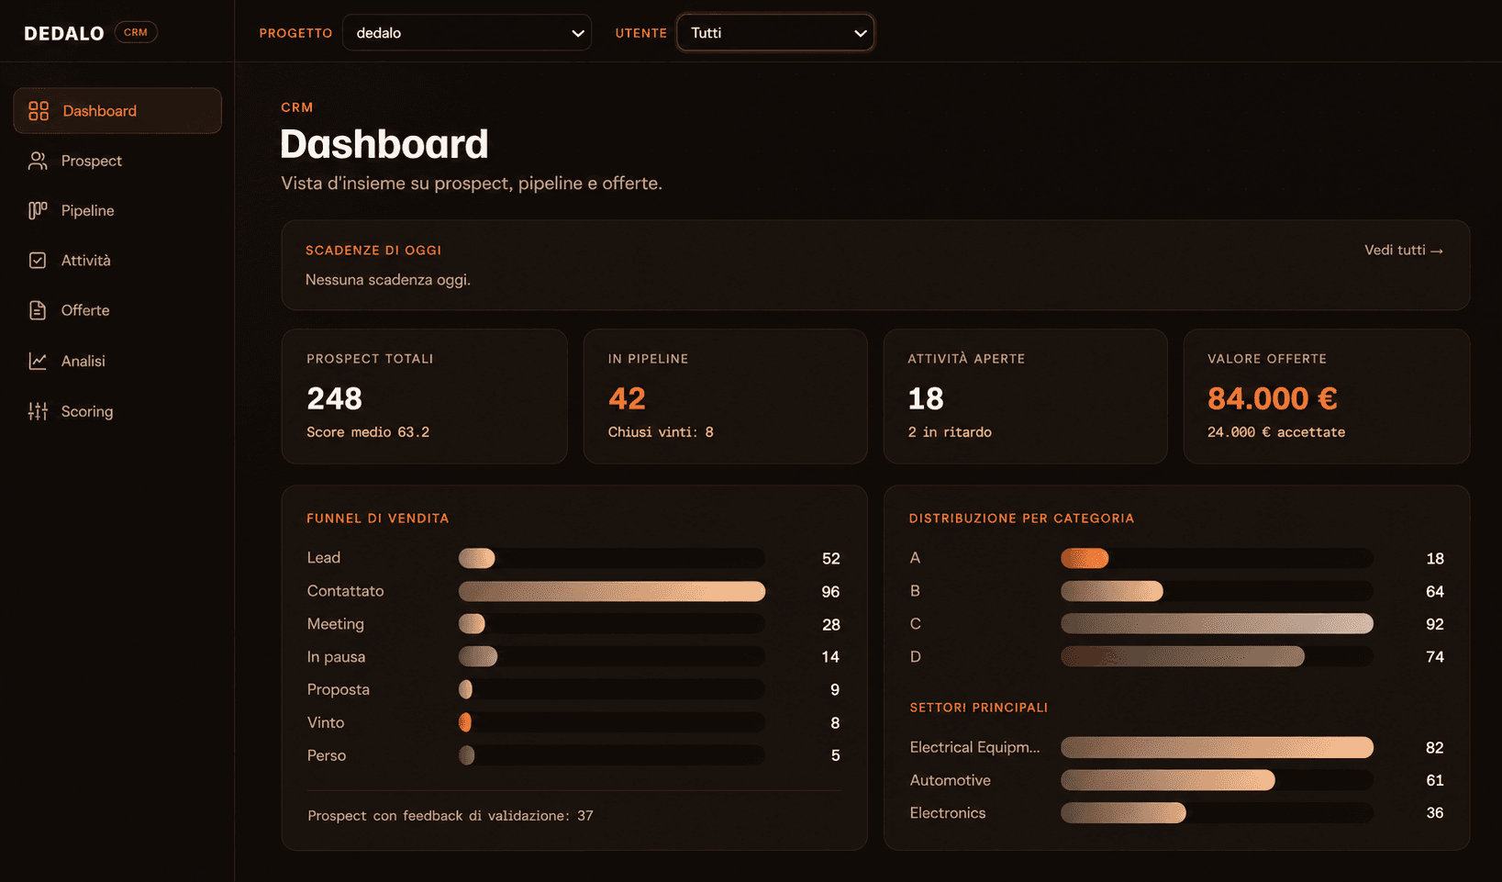Click the Proposta funnel label
Image resolution: width=1502 pixels, height=882 pixels.
(339, 689)
